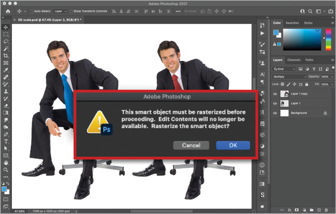Viewport: 336px width, 214px height.
Task: Open the Edit Toolbar three-dots button
Action: click(6, 177)
